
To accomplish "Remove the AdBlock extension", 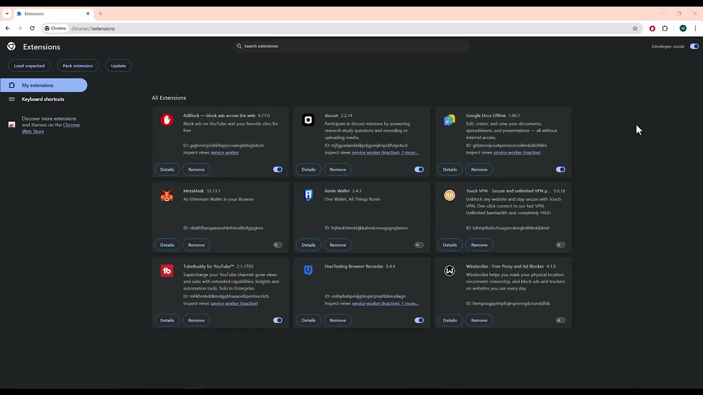I will coord(196,170).
